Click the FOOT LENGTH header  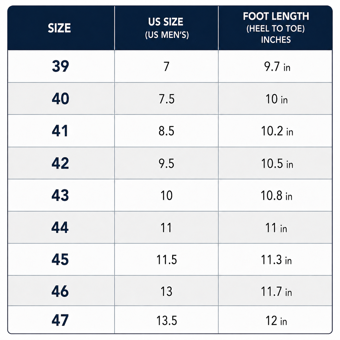(x=276, y=28)
